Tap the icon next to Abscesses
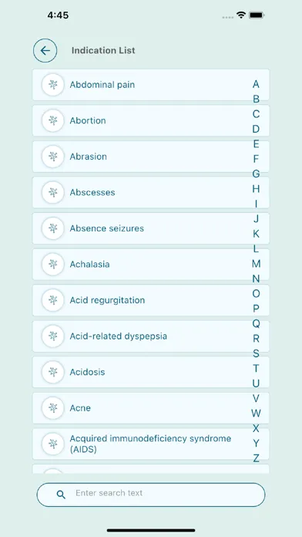Viewport: 302px width, 537px height. click(x=52, y=192)
